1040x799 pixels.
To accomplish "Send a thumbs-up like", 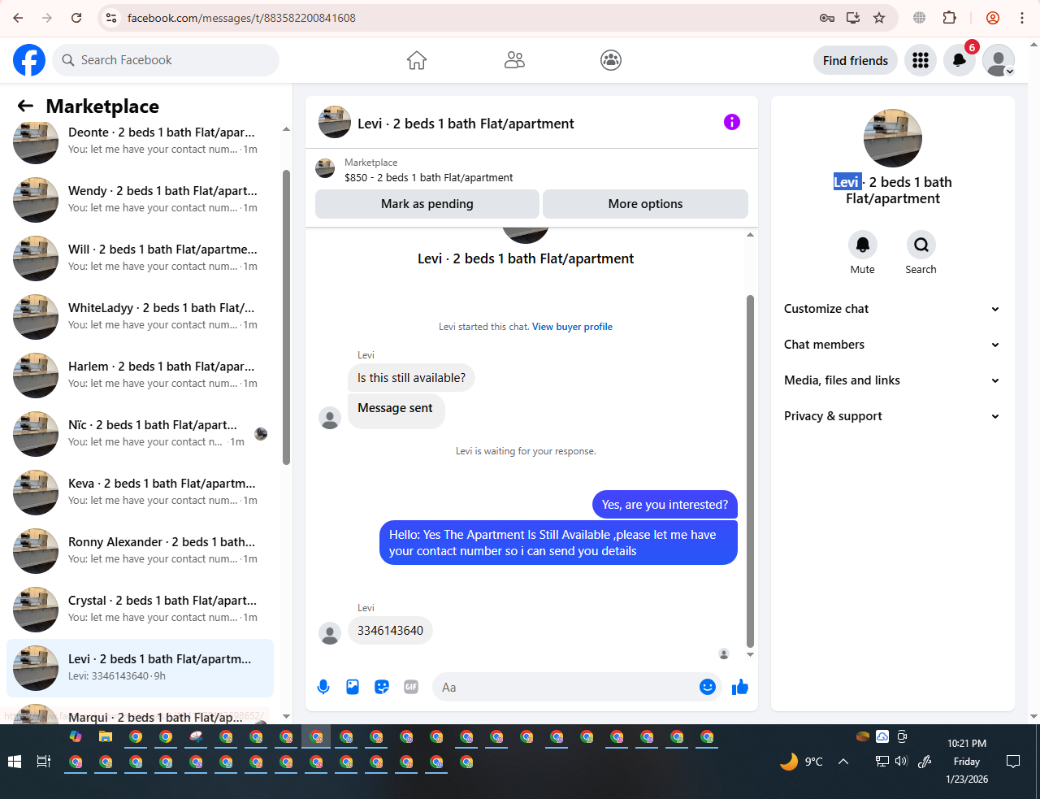I will tap(740, 688).
